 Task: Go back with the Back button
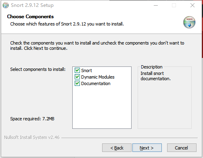[x=117, y=148]
